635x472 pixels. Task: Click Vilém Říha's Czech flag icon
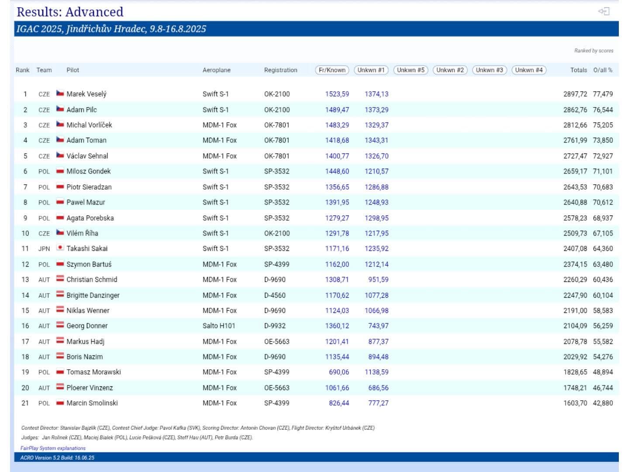tap(60, 233)
